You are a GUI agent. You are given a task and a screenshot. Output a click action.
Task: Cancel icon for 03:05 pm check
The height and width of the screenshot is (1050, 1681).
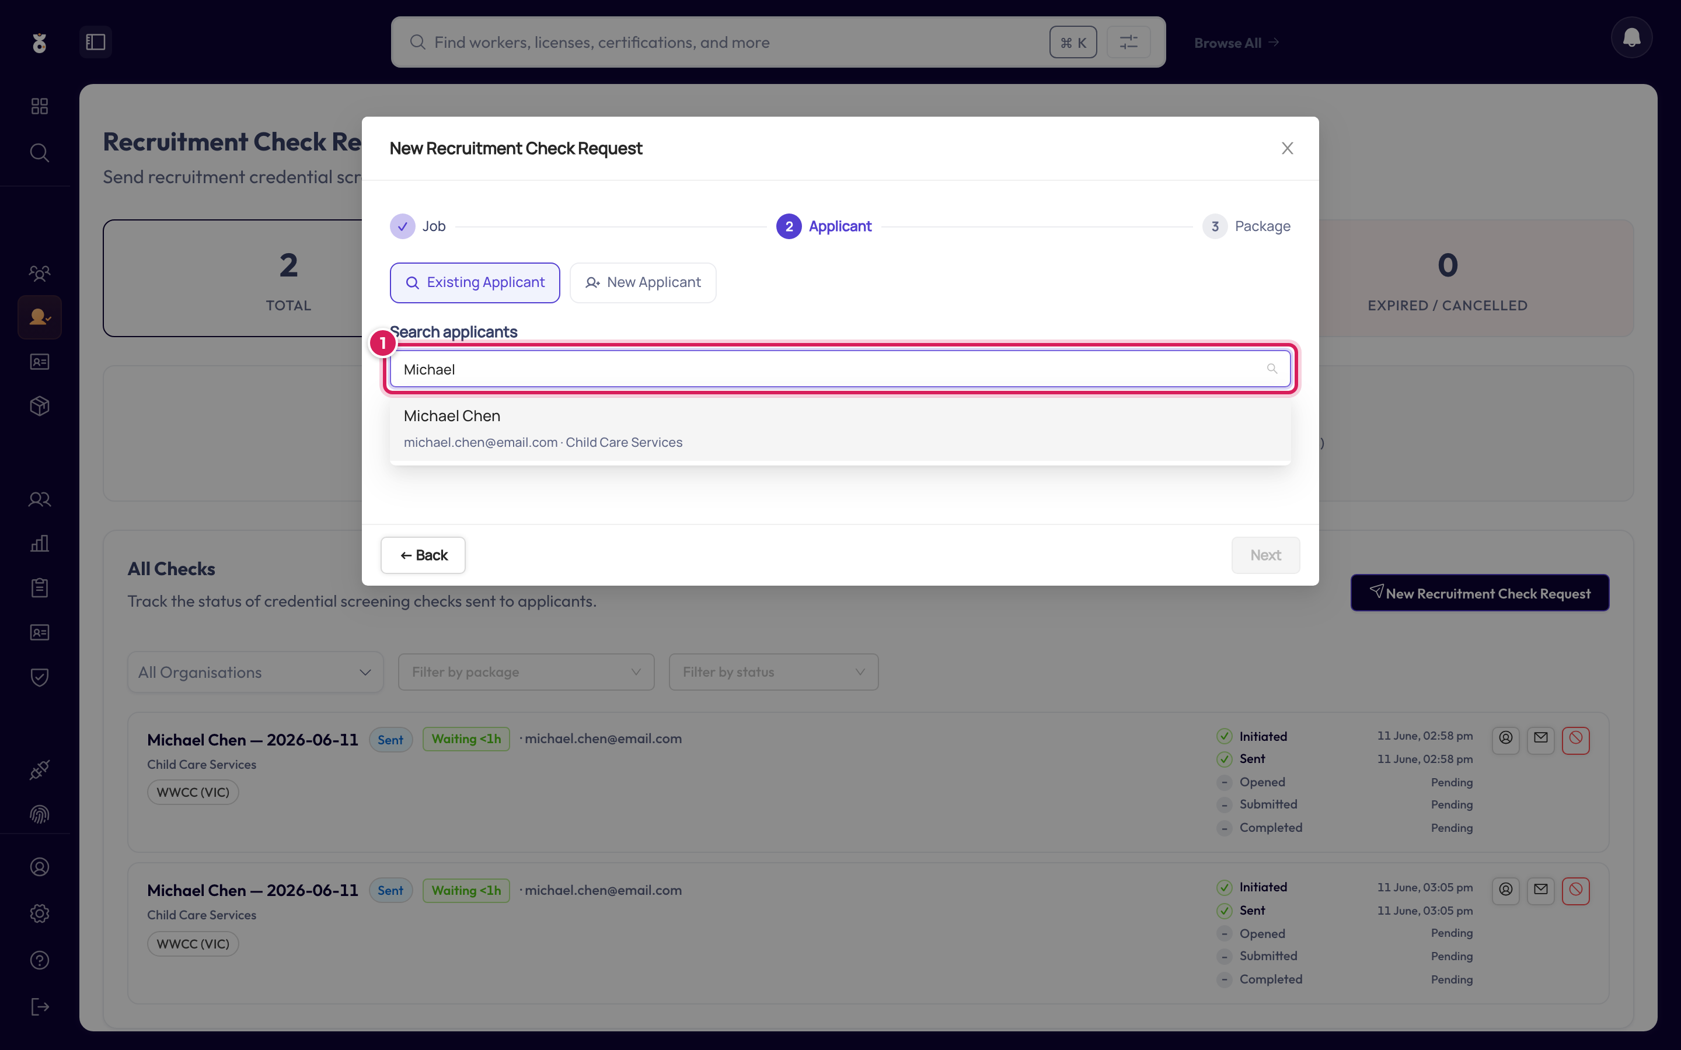point(1575,890)
